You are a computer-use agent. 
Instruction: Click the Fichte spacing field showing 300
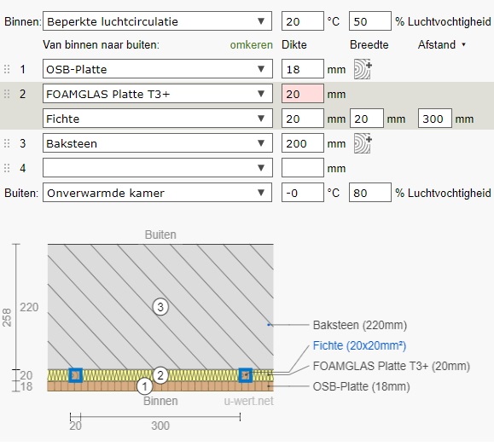(x=435, y=119)
